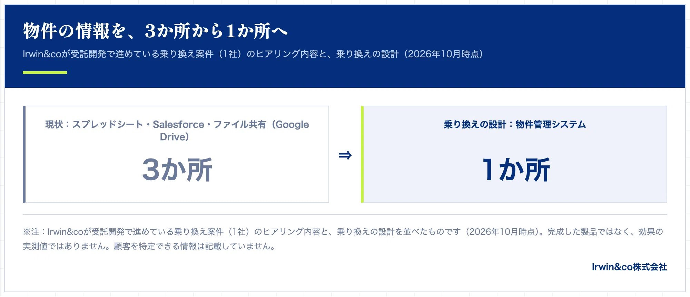Click the grey vertical stripe on left card
The image size is (690, 297).
(x=24, y=154)
